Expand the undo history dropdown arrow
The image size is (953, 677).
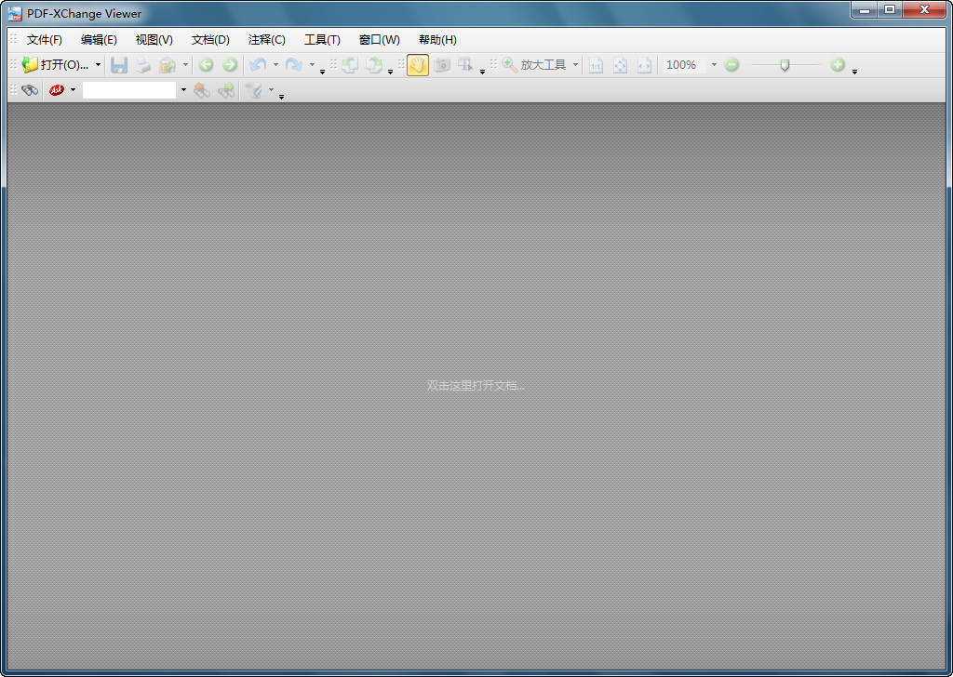[x=275, y=64]
